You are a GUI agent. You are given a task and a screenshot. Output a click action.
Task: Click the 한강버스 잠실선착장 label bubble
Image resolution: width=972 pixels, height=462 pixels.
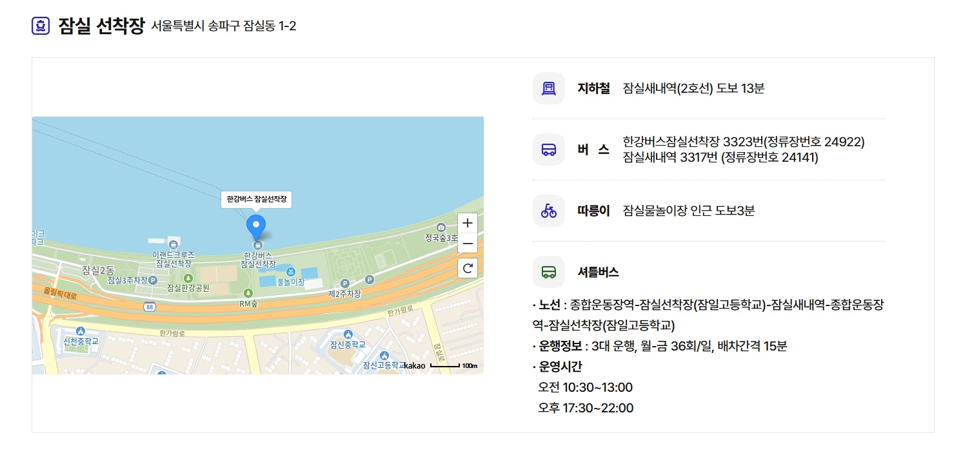(256, 200)
